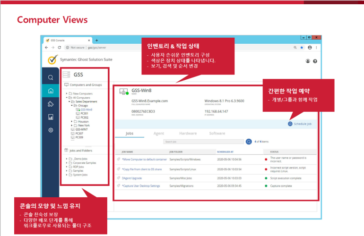
Task: Expand the RDP Jobs folder
Action: pyautogui.click(x=67, y=167)
